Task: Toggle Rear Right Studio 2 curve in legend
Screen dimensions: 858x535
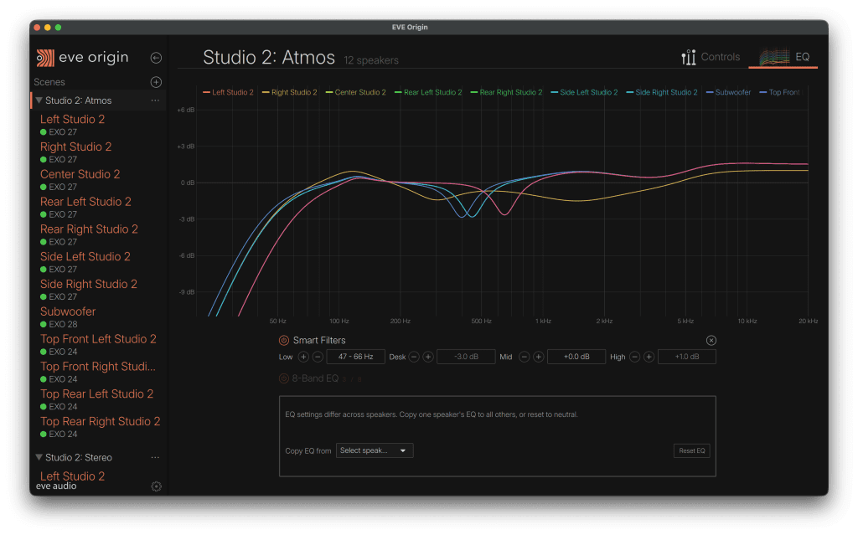Action: tap(506, 92)
